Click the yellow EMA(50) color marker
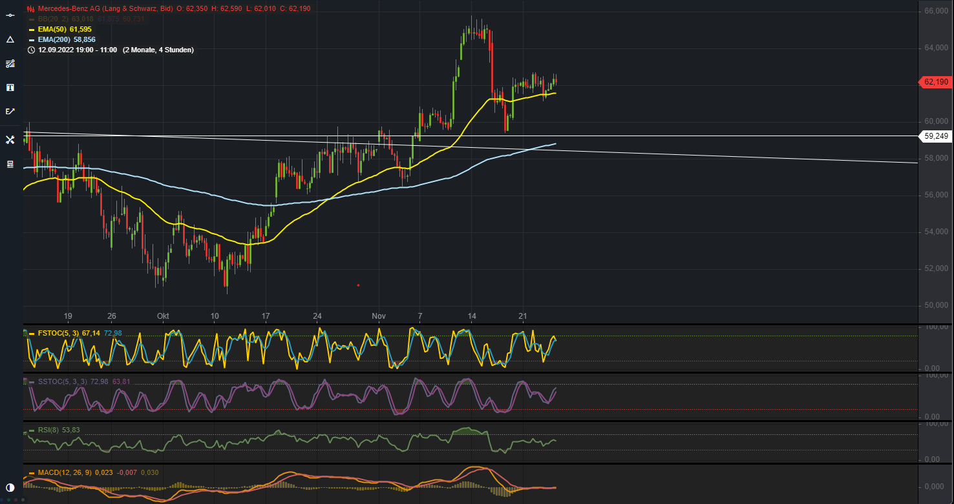 [31, 29]
